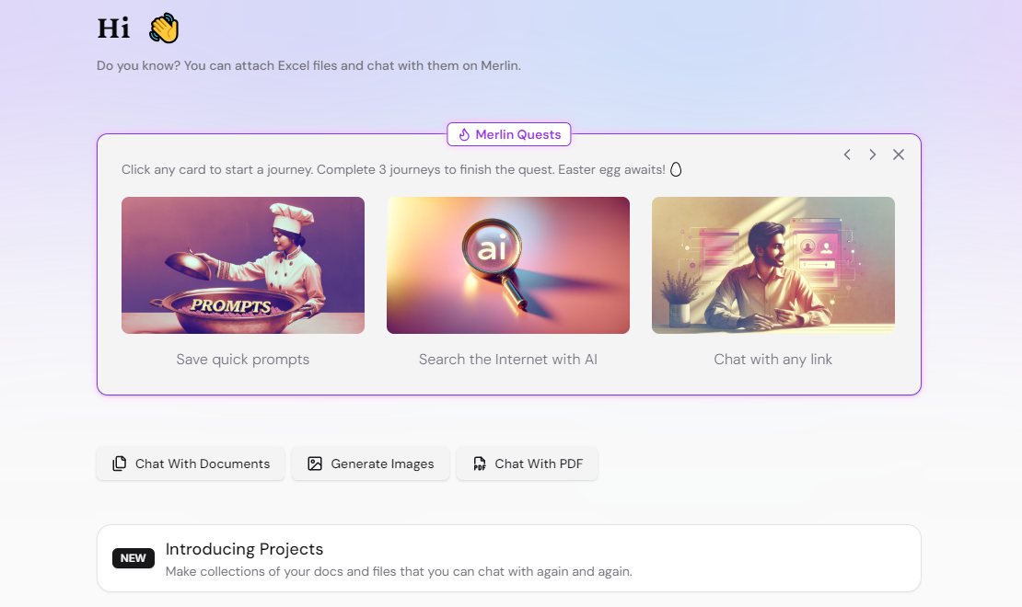1022x607 pixels.
Task: Open the AI magnifying glass thumbnail
Action: (x=507, y=265)
